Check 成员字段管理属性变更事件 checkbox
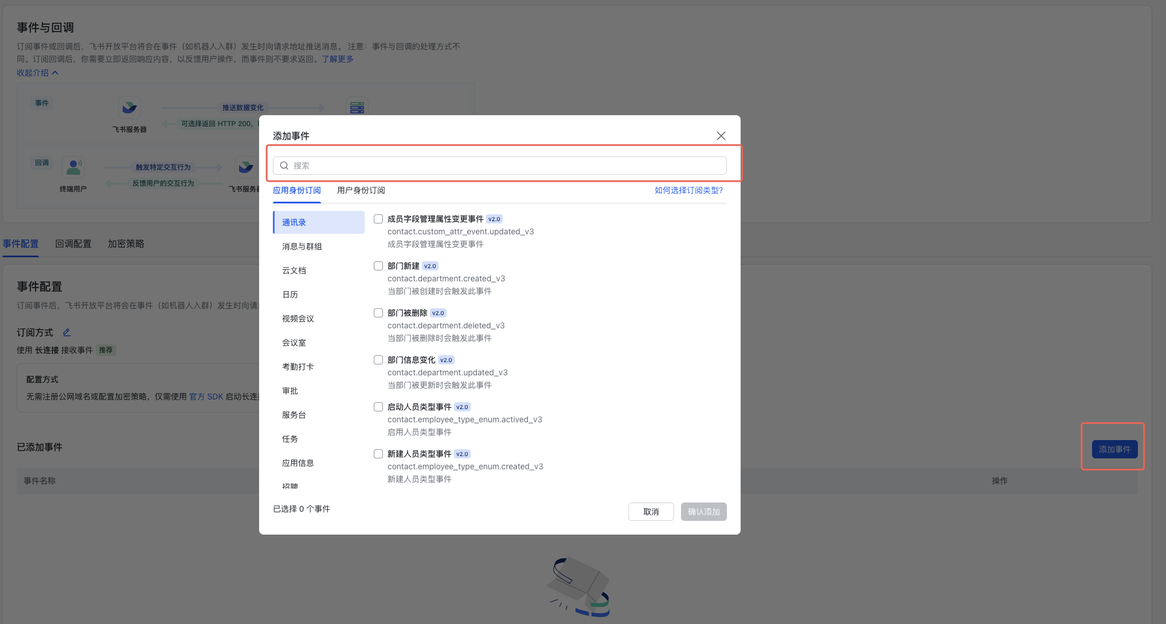Screen dimensions: 1166x624 (378, 219)
